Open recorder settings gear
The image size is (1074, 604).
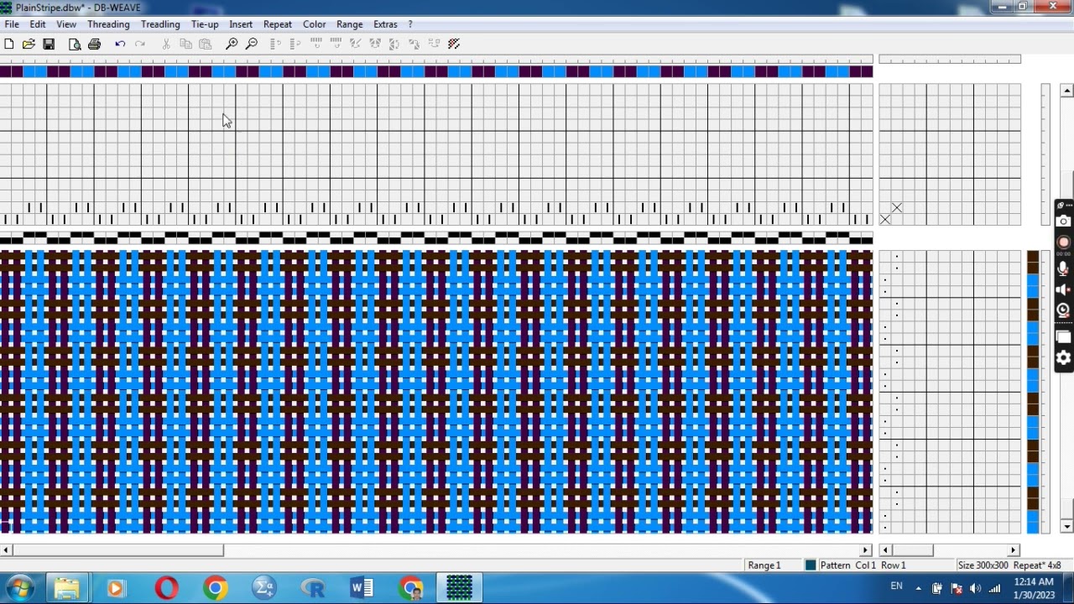tap(1063, 358)
